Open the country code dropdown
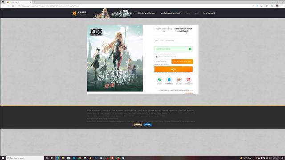 click(x=159, y=40)
